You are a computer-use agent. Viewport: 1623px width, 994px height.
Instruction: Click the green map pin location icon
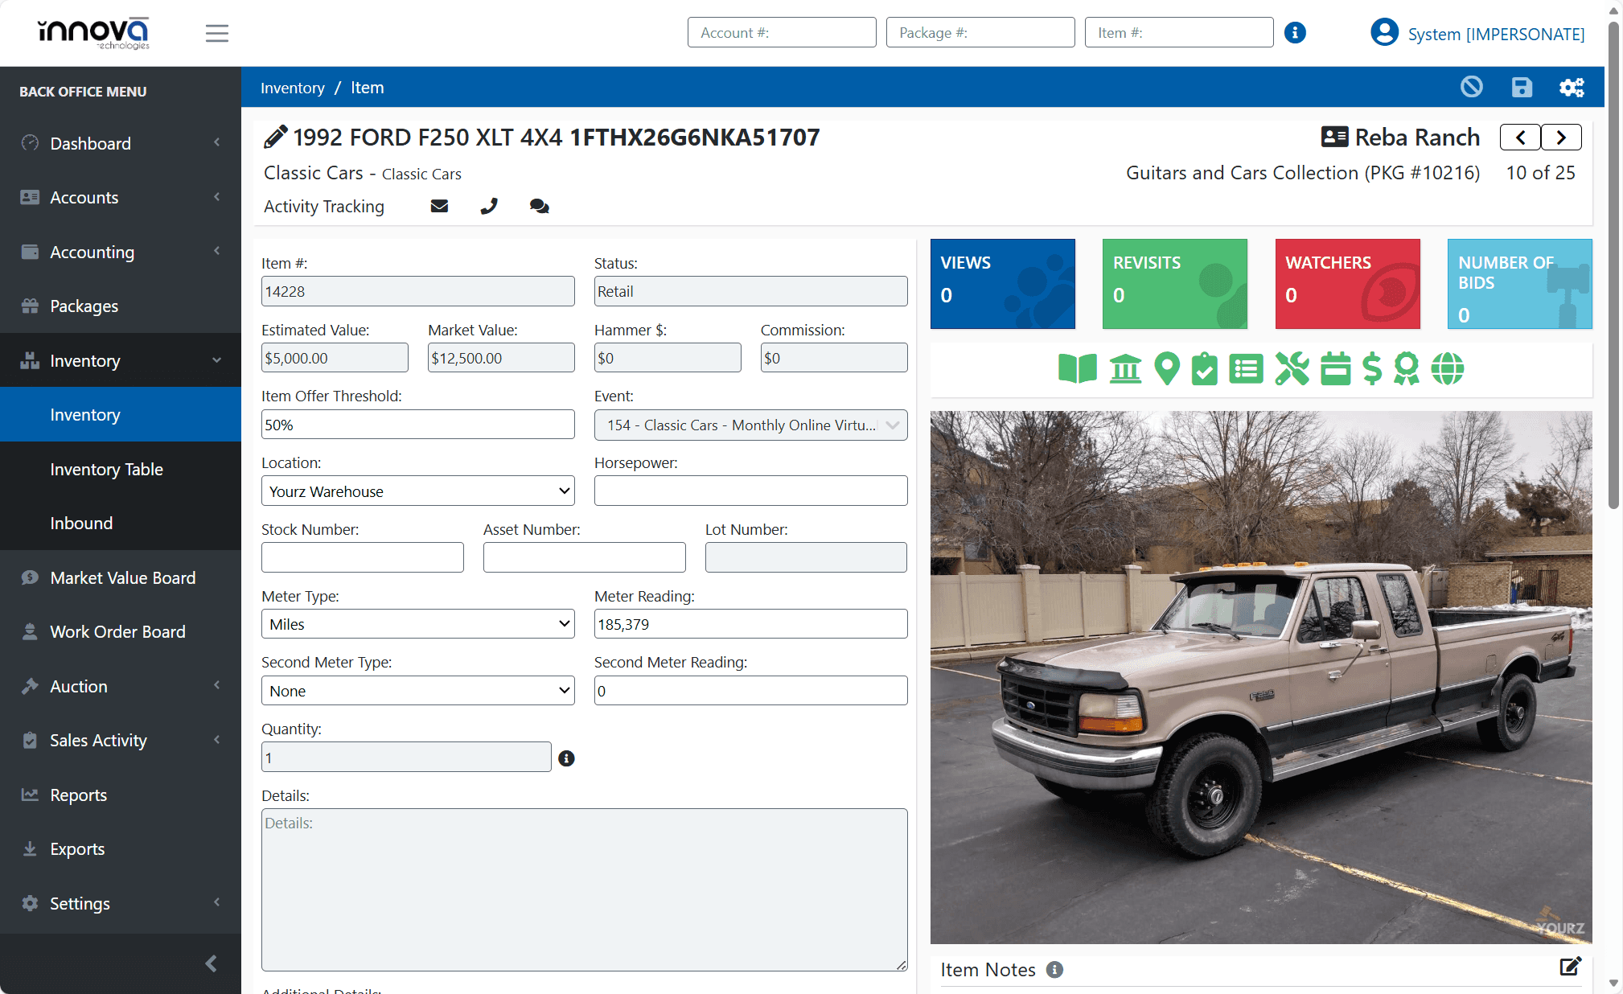pos(1167,369)
